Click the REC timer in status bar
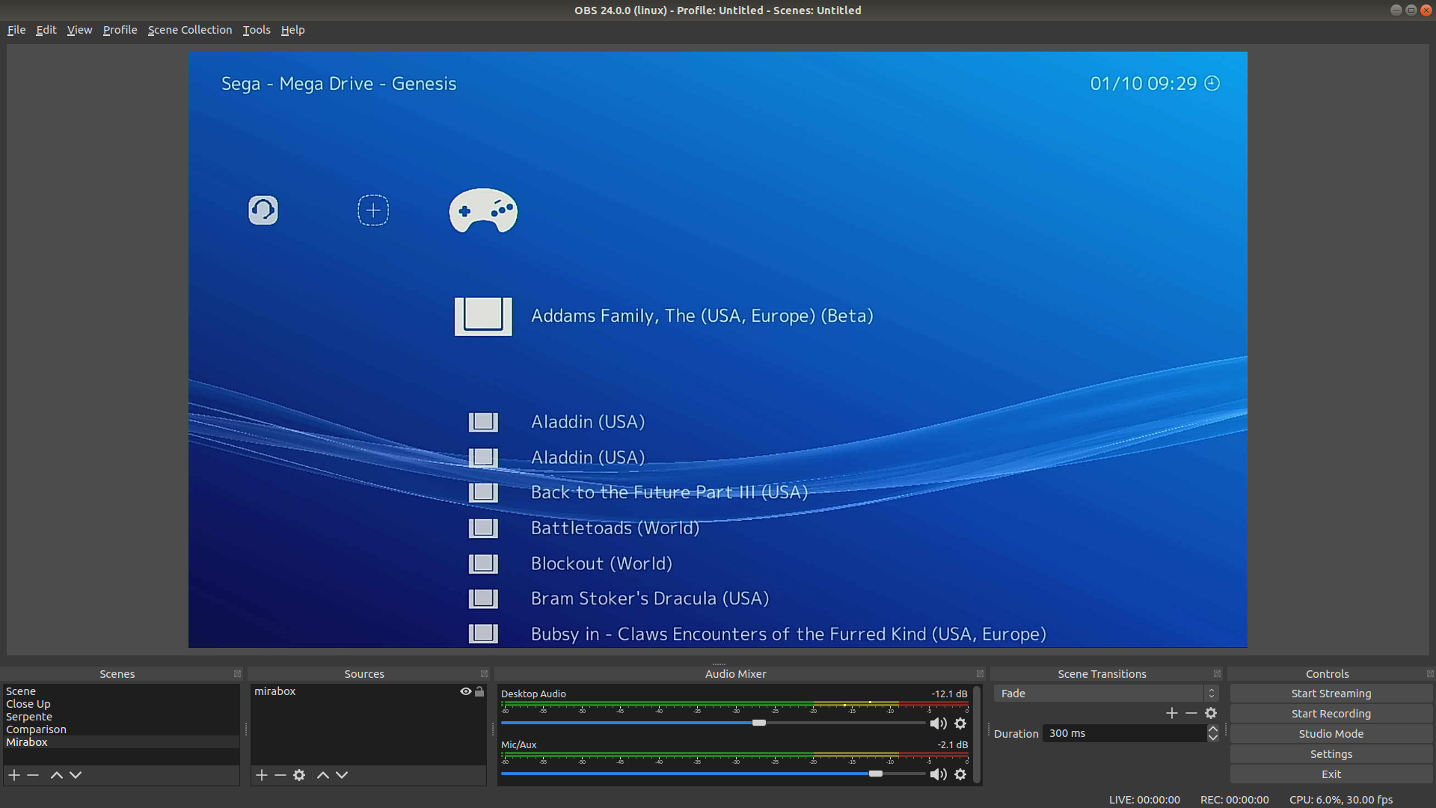 (x=1235, y=800)
